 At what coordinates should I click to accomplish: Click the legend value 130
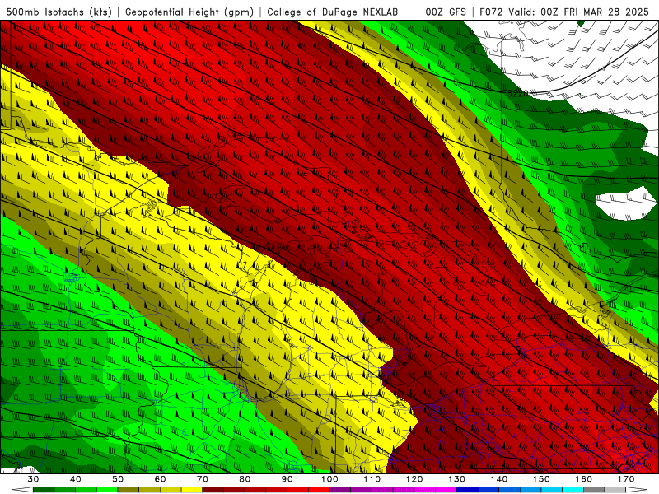[456, 479]
